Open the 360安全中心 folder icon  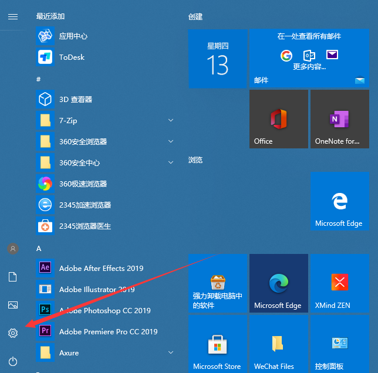tap(45, 162)
